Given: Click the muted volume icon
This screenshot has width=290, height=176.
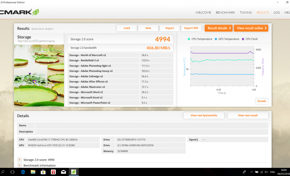Looking at the screenshot, I should pyautogui.click(x=266, y=172).
